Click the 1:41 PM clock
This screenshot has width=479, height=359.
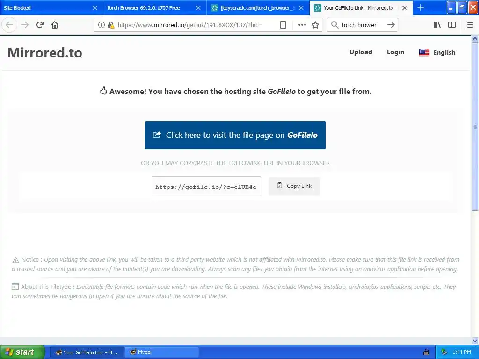[x=462, y=352]
